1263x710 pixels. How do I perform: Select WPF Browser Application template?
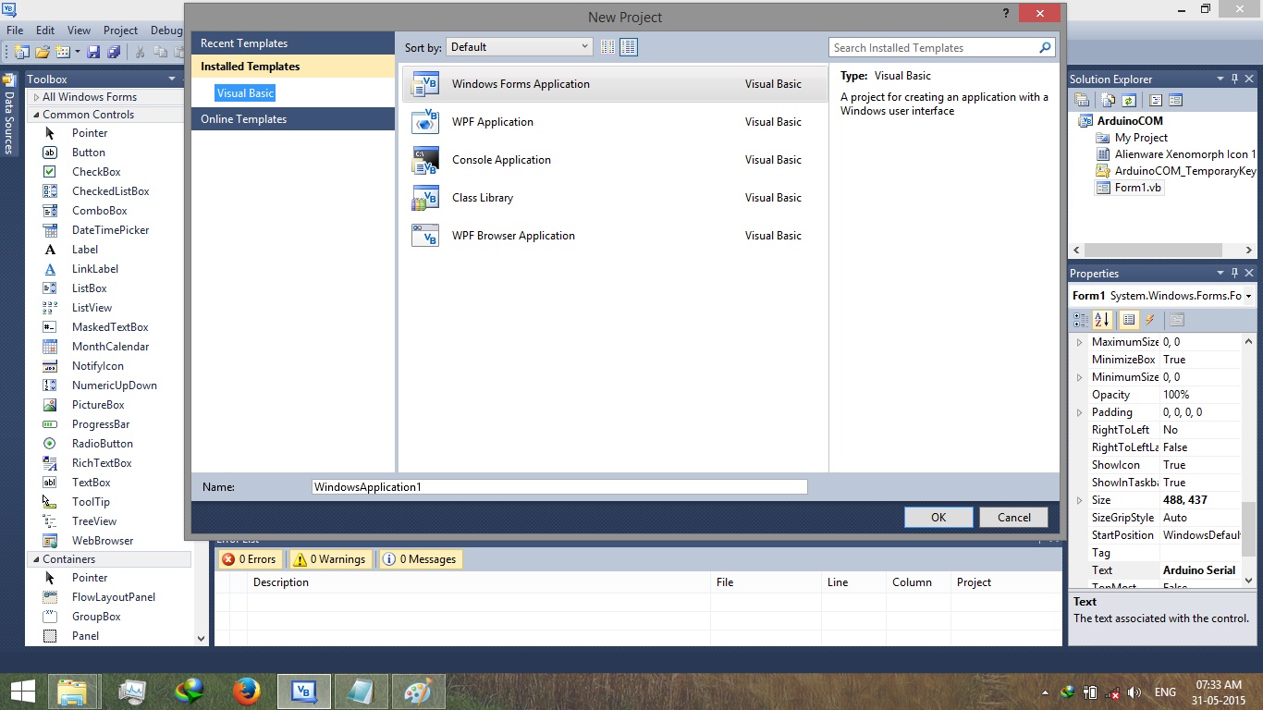click(x=615, y=236)
